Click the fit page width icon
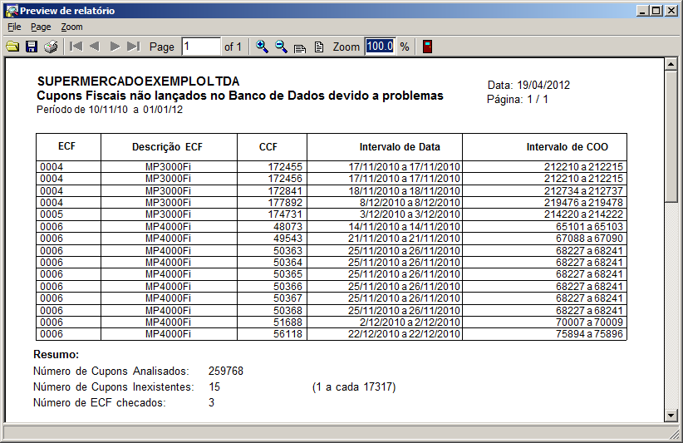Image resolution: width=683 pixels, height=443 pixels. pyautogui.click(x=300, y=47)
